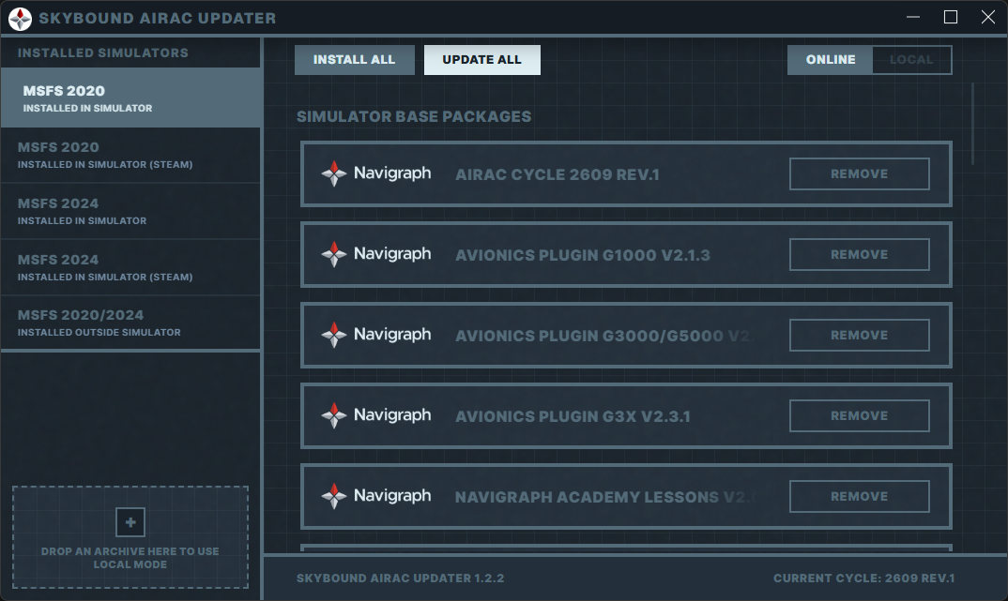Click the drop archive for local mode area
The height and width of the screenshot is (601, 1008).
click(130, 537)
